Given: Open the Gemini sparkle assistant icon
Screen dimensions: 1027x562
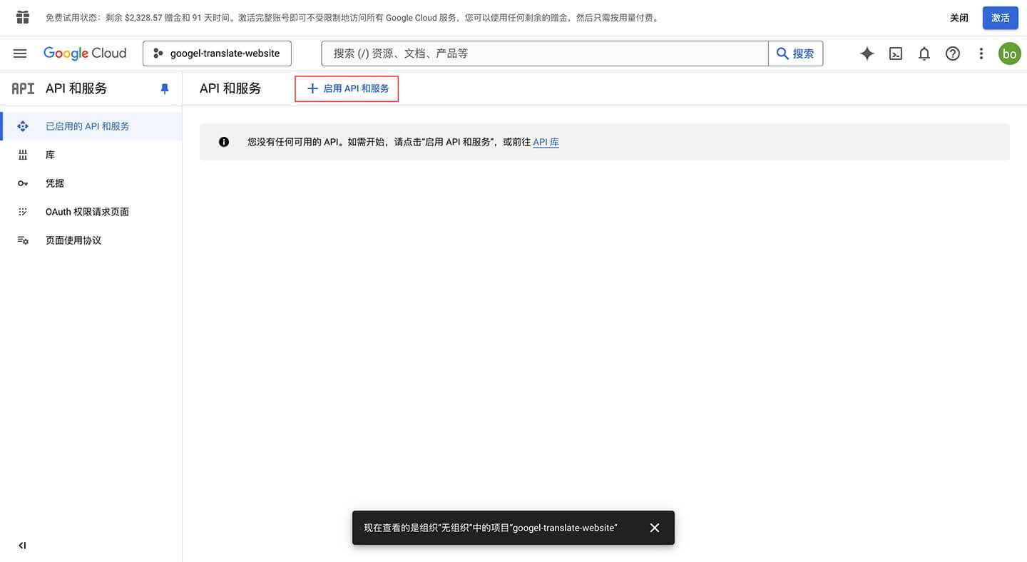Looking at the screenshot, I should tap(867, 53).
